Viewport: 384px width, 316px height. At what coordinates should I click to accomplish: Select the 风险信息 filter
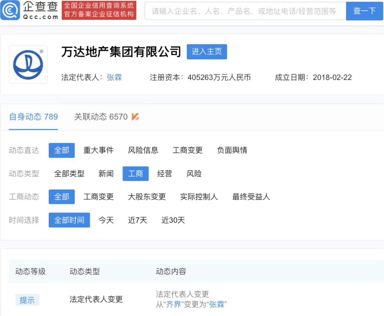click(143, 150)
